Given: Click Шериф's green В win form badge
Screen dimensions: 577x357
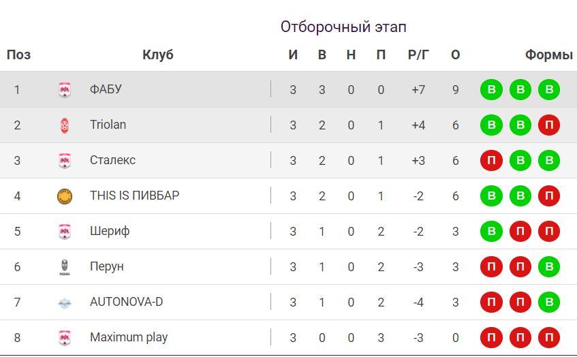Looking at the screenshot, I should (491, 232).
